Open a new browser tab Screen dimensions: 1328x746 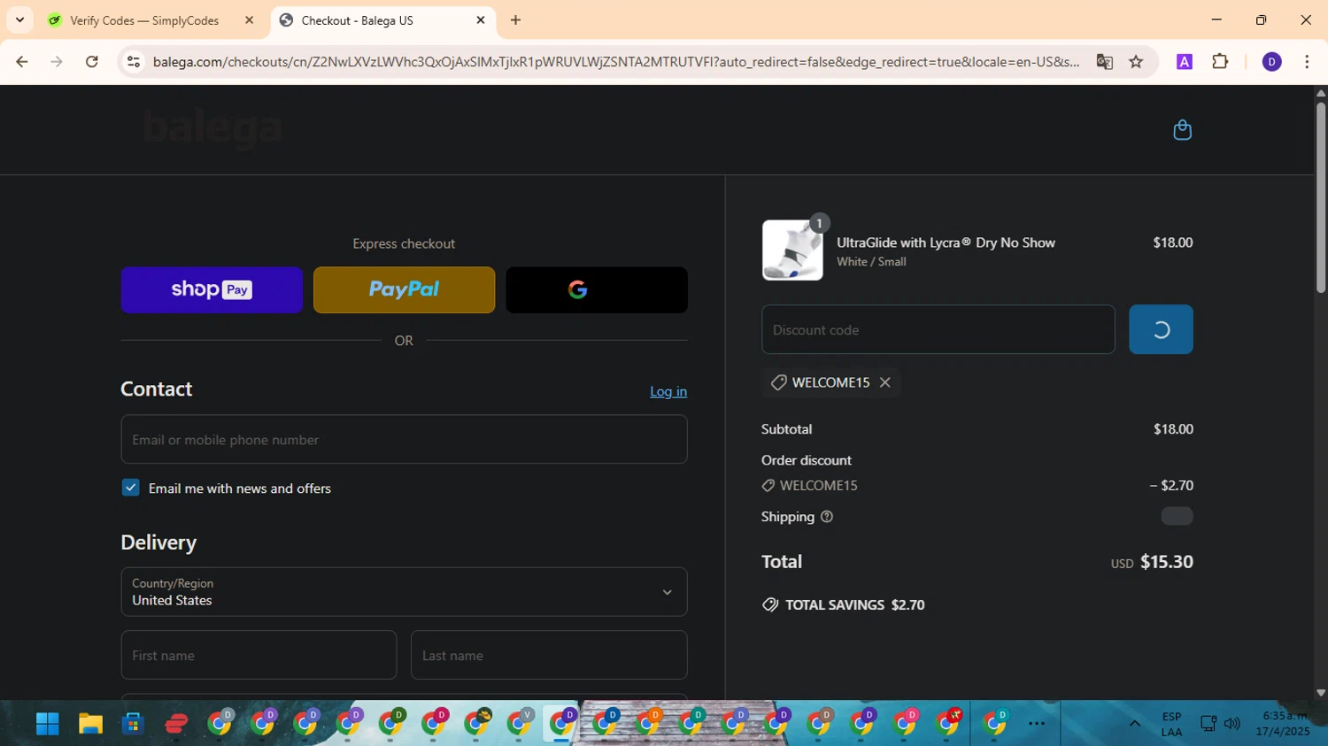(515, 19)
